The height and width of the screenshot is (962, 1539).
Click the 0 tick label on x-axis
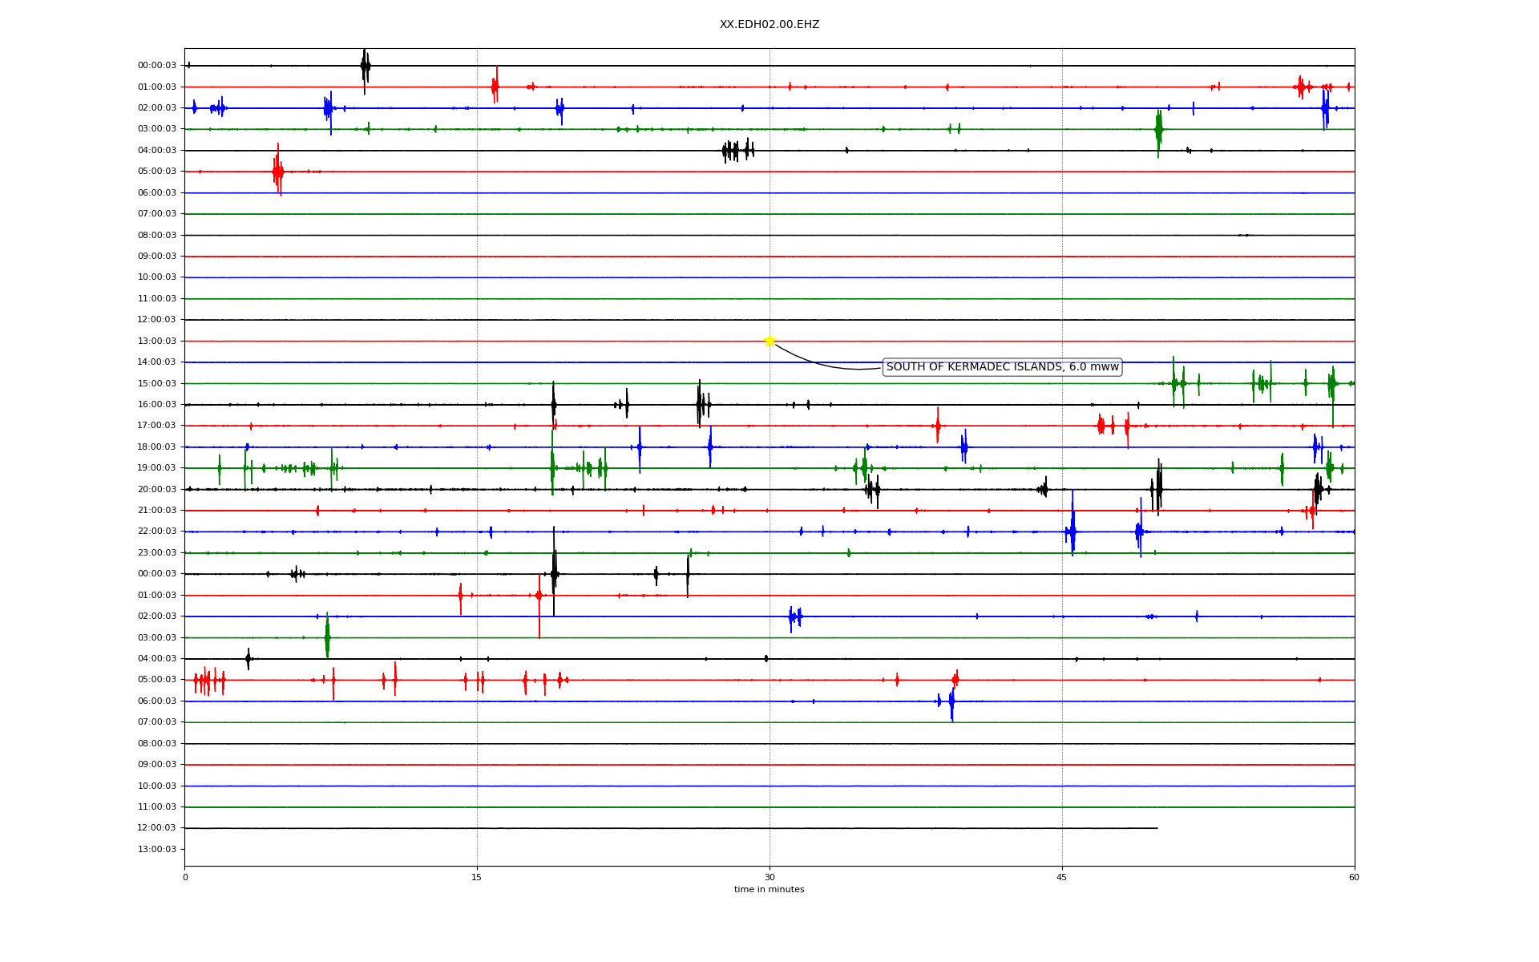(x=185, y=878)
